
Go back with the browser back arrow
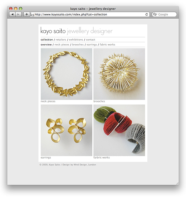pyautogui.click(x=12, y=14)
